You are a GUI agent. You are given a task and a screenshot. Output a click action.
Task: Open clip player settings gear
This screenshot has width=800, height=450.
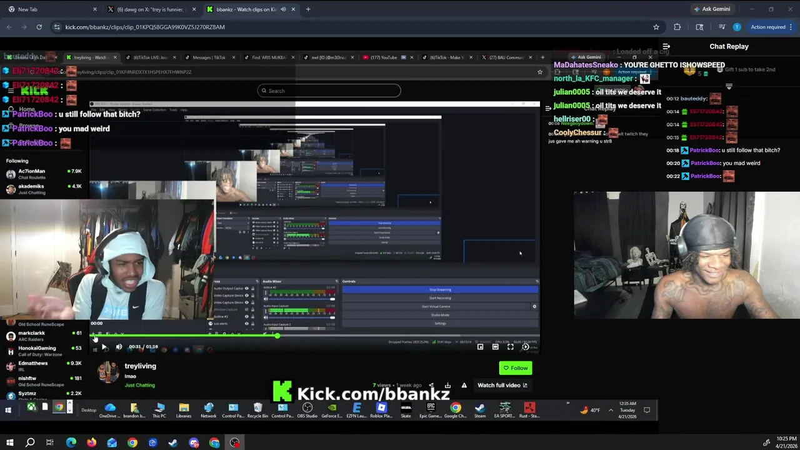526,347
